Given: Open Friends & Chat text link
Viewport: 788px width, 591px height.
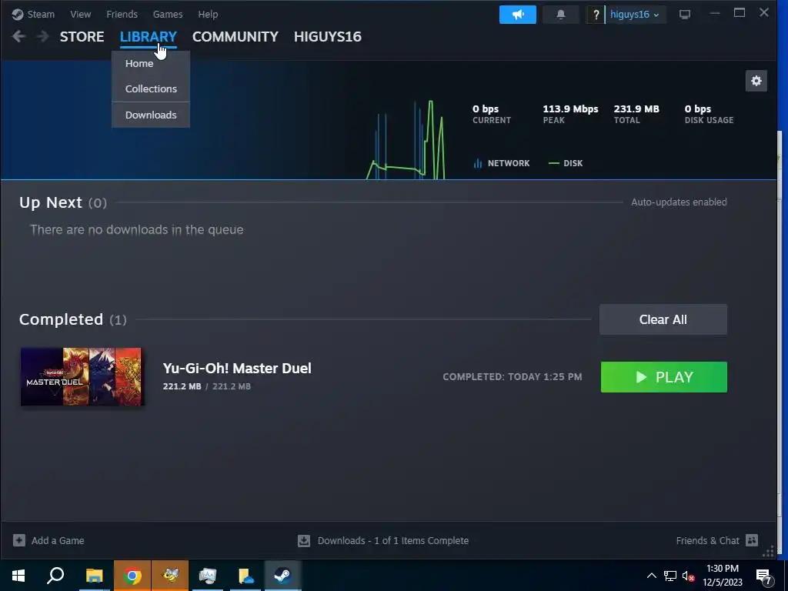Looking at the screenshot, I should pos(708,540).
